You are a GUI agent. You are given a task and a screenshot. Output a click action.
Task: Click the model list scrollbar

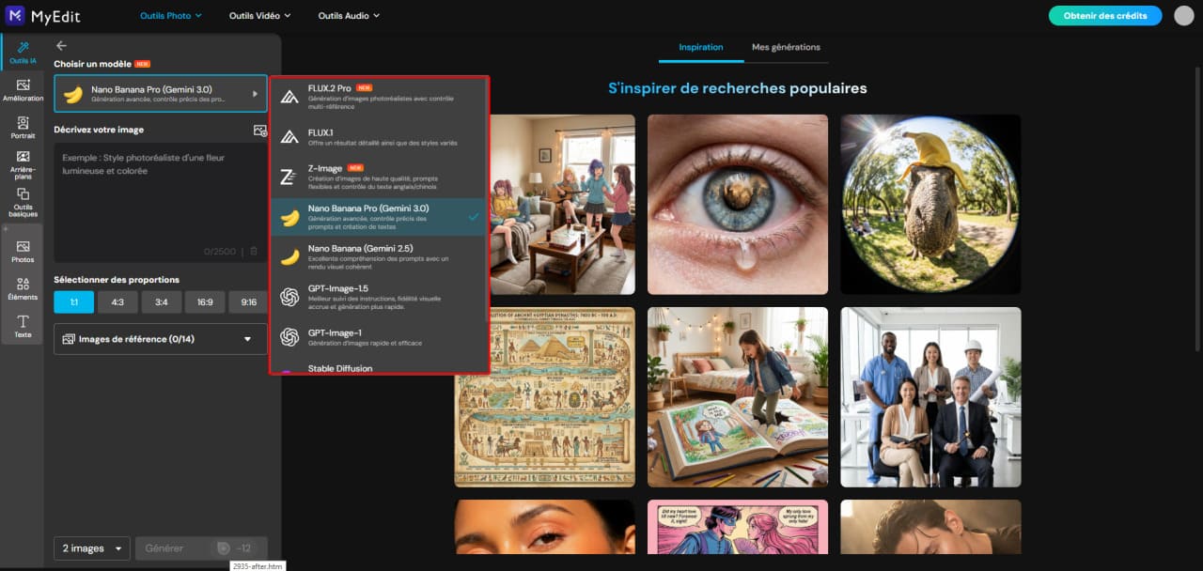487,200
